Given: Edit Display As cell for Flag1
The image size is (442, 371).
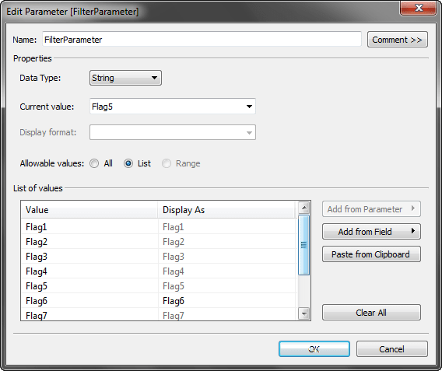Looking at the screenshot, I should click(x=227, y=227).
